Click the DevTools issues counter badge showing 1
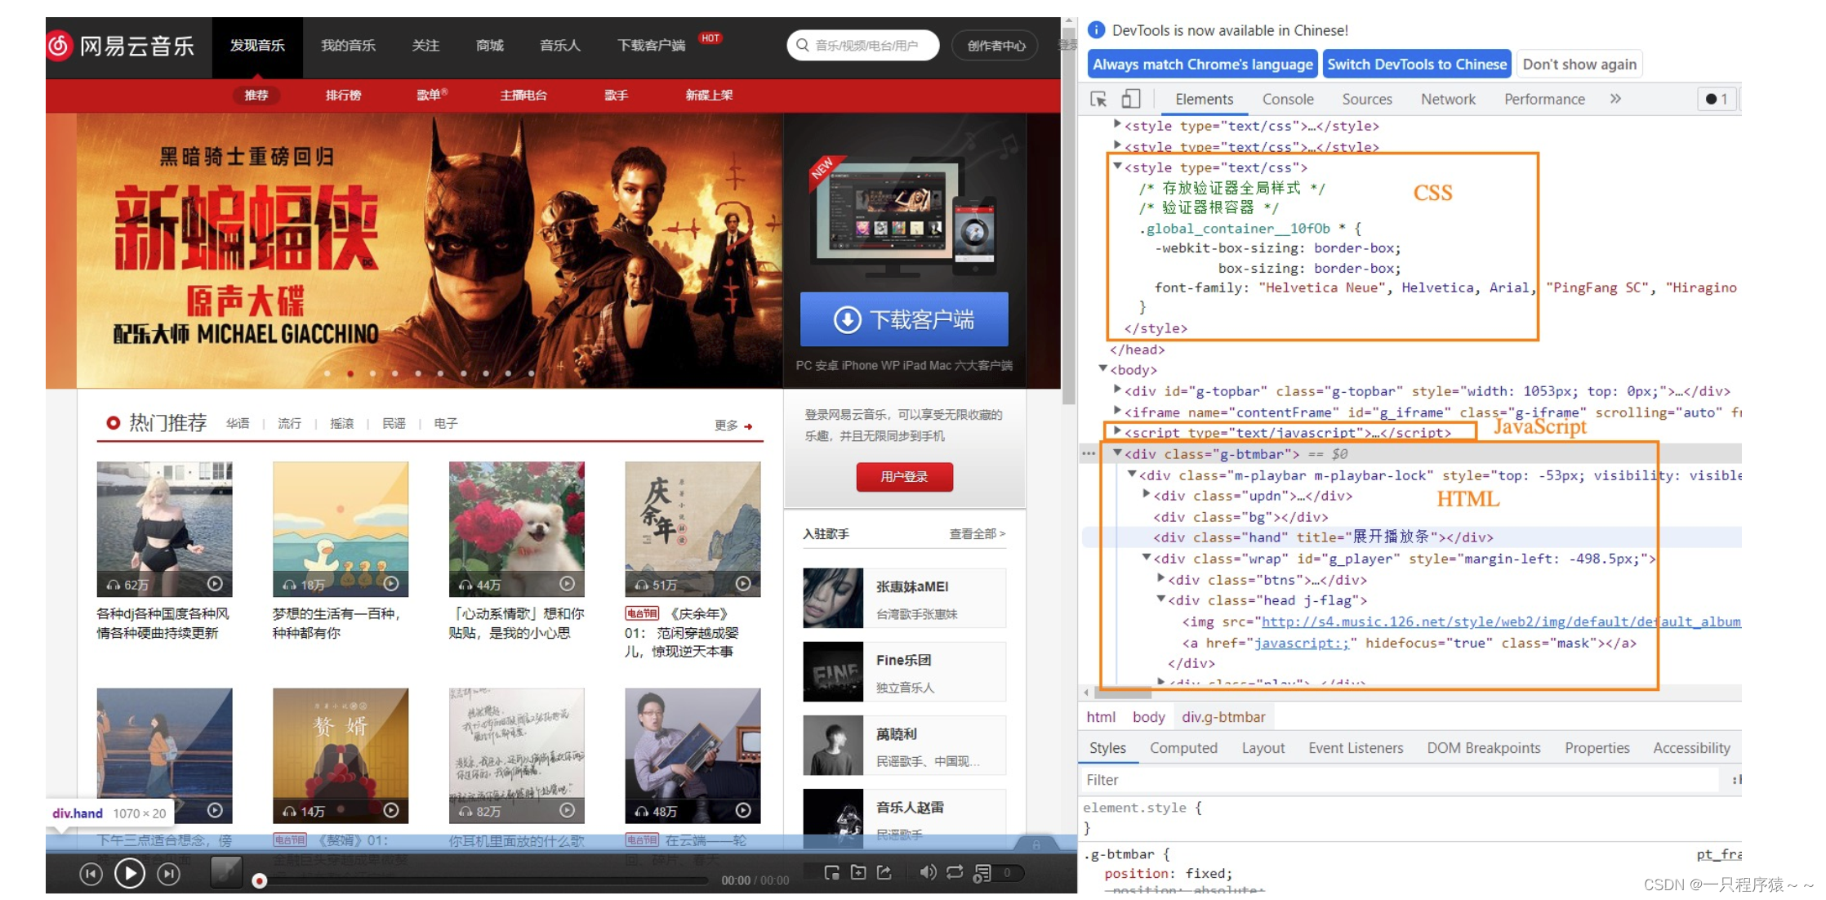Image resolution: width=1826 pixels, height=900 pixels. (1717, 99)
